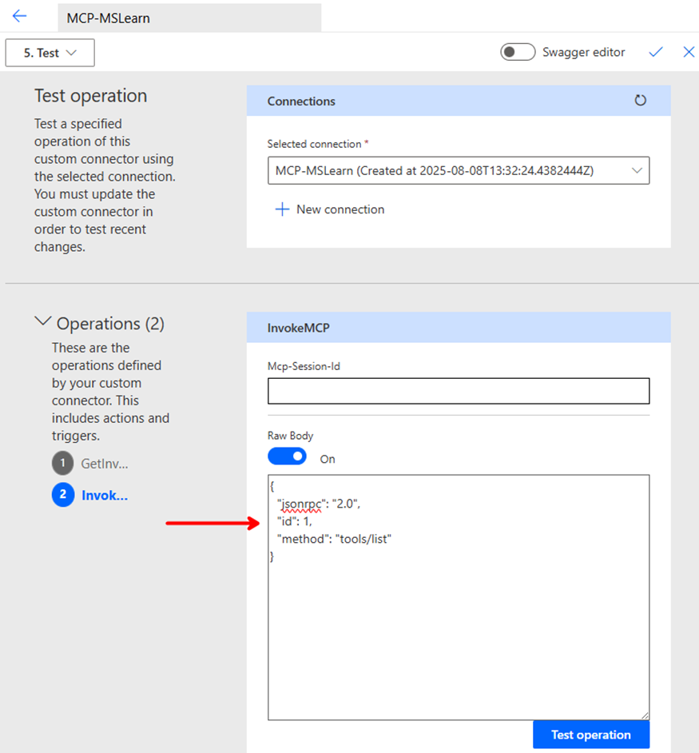Viewport: 699px width, 753px height.
Task: Toggle the Swagger editor switch
Action: pyautogui.click(x=518, y=52)
